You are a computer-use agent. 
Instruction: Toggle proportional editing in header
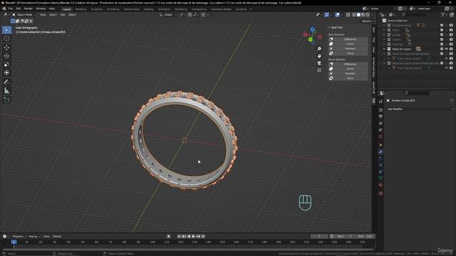click(203, 15)
